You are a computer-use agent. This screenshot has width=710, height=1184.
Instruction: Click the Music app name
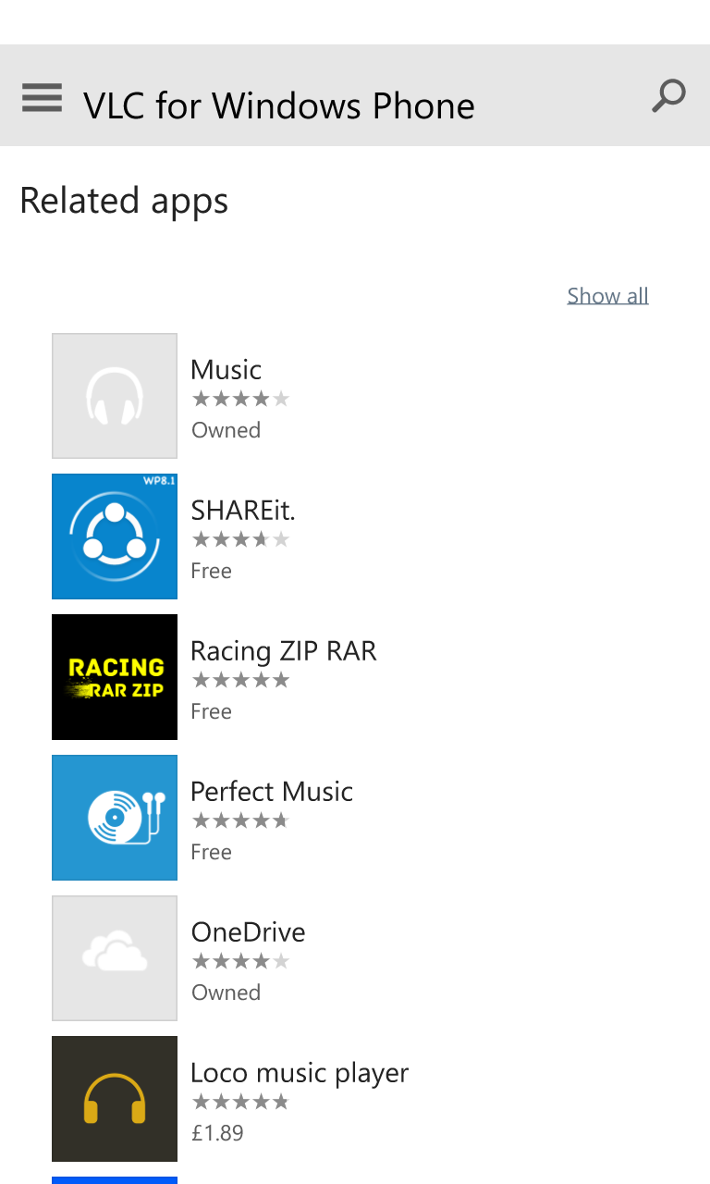(226, 370)
